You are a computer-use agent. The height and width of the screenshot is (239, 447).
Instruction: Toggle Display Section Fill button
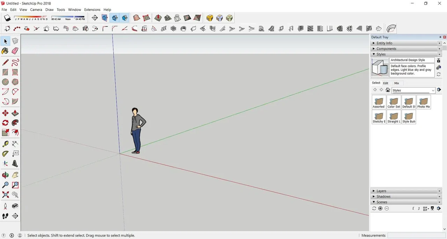tap(124, 18)
